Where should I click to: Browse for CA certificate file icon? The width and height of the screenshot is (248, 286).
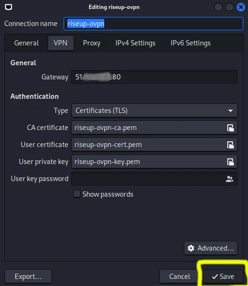click(x=231, y=128)
